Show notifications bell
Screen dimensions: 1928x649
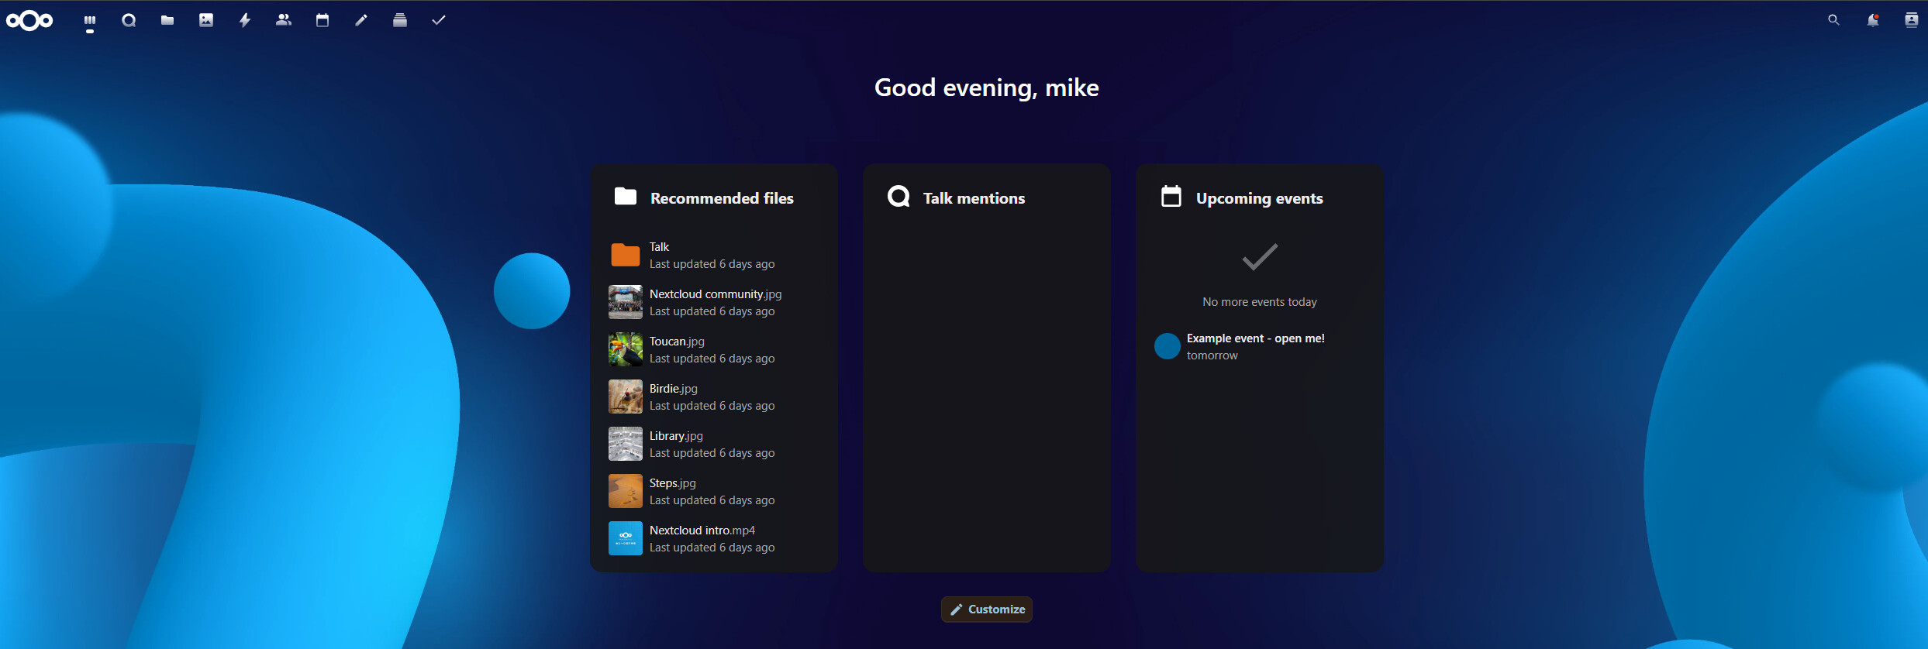tap(1872, 21)
